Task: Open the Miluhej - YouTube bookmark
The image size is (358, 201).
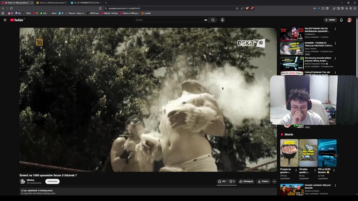Action: tap(110, 13)
